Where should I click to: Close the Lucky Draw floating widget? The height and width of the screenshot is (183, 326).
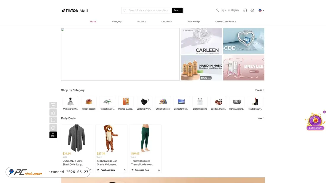(324, 112)
